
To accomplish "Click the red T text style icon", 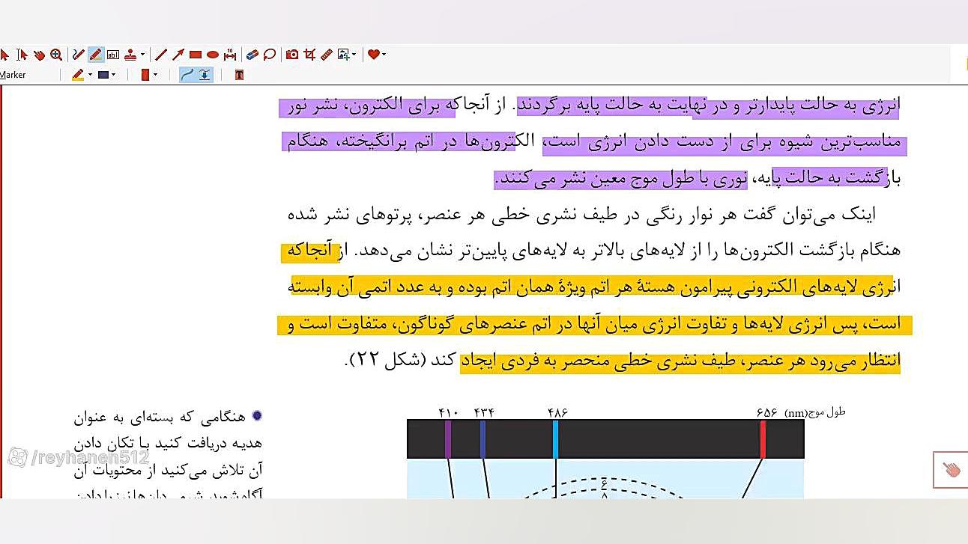I will pyautogui.click(x=239, y=75).
